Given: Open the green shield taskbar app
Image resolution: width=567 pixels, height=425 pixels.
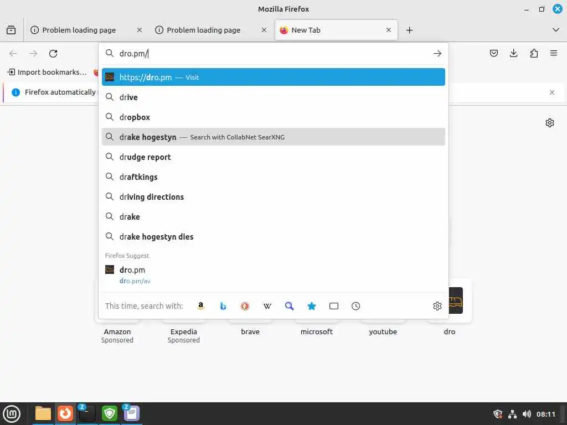Looking at the screenshot, I should (x=109, y=413).
